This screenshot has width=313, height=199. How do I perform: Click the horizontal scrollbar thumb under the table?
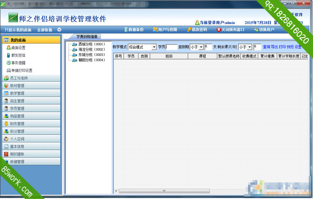[x=164, y=191]
